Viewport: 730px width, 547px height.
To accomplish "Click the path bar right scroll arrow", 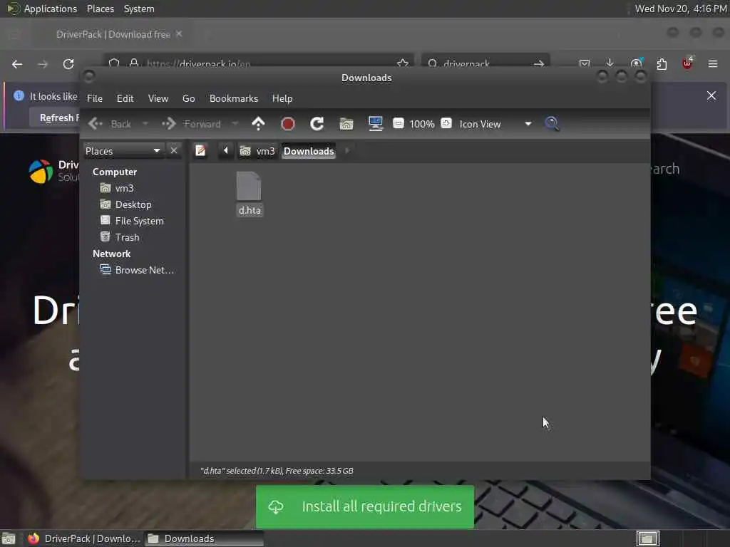I will [x=347, y=151].
